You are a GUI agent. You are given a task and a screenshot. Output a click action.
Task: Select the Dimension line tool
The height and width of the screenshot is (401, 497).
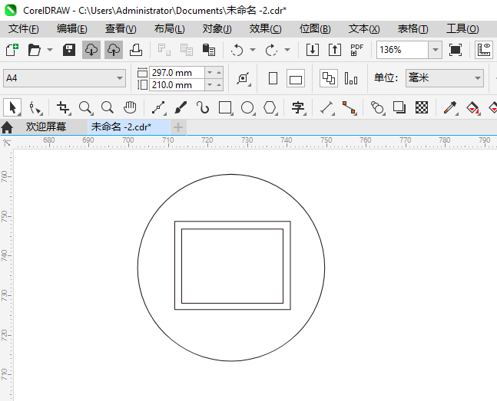(326, 107)
